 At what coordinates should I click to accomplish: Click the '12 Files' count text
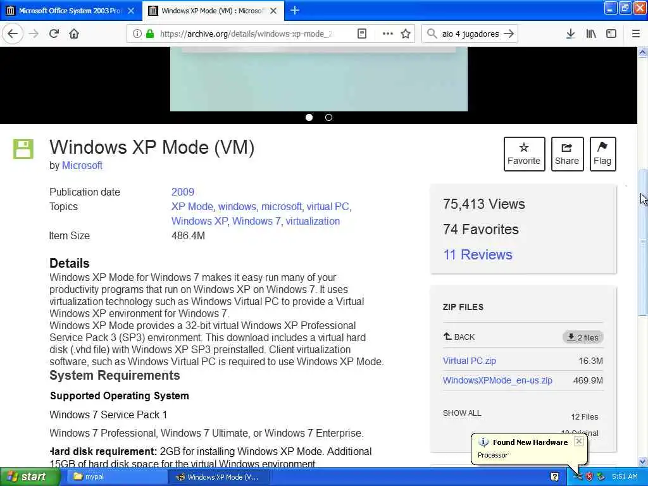[584, 416]
